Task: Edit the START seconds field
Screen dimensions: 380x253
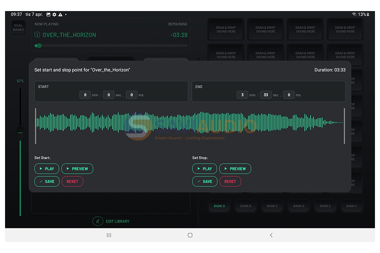Action: coord(109,95)
